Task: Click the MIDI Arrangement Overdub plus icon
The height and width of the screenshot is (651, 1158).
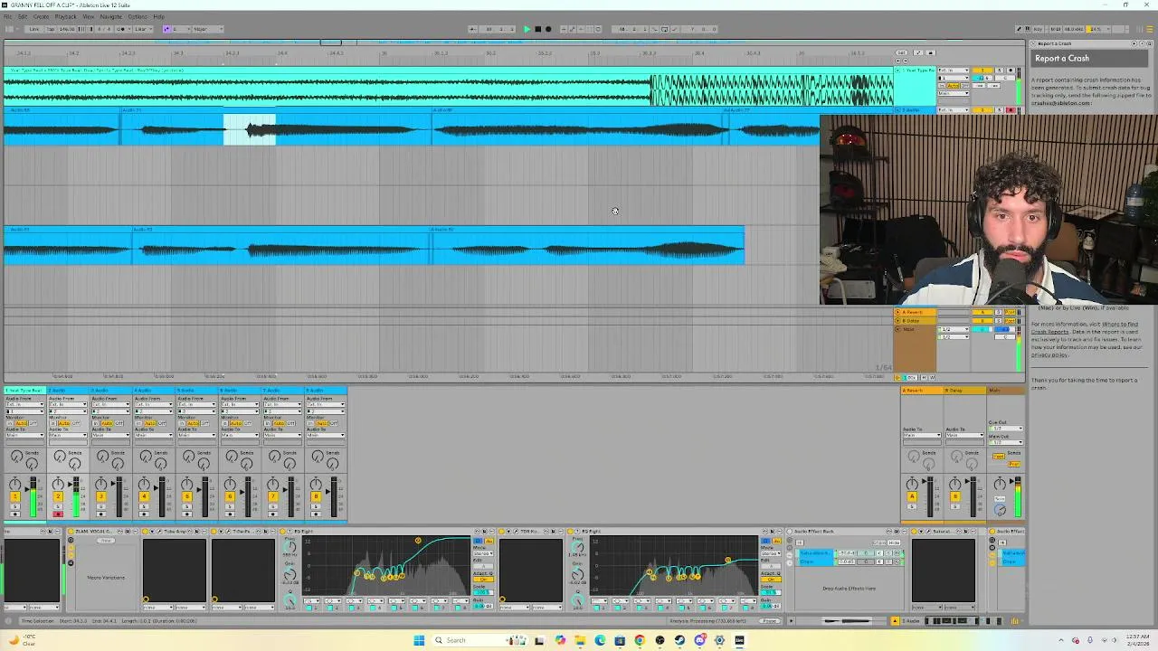Action: pos(563,29)
